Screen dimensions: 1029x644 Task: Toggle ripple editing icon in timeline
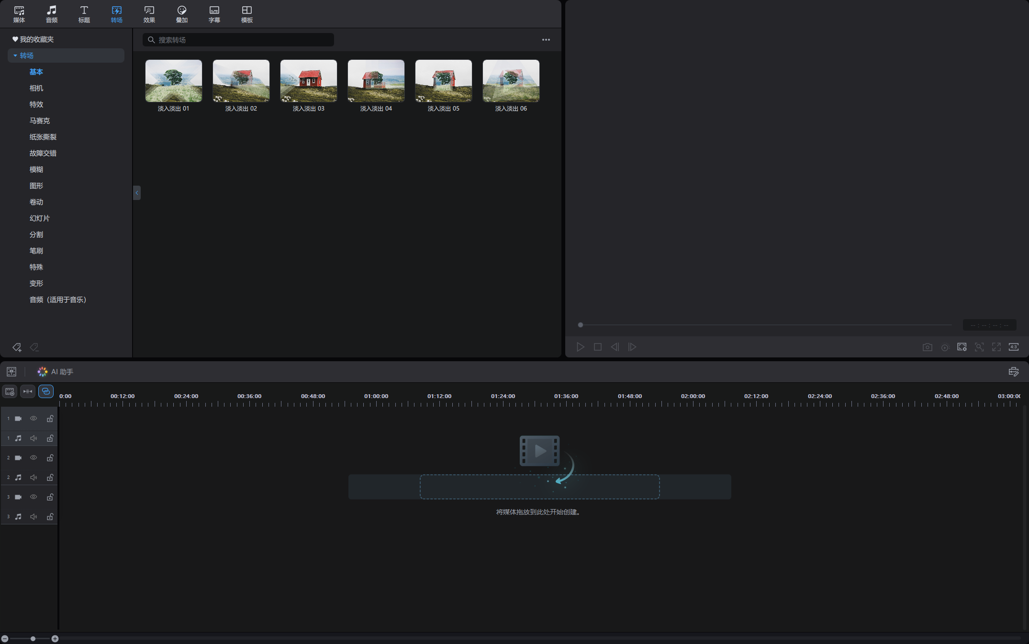(28, 392)
